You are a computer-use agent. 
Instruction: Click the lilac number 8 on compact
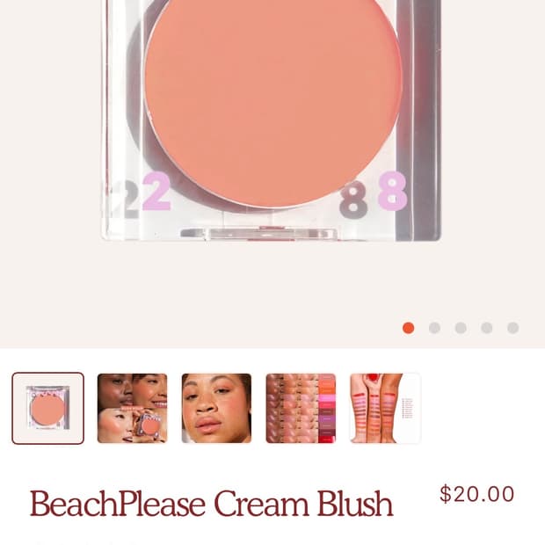pos(393,191)
